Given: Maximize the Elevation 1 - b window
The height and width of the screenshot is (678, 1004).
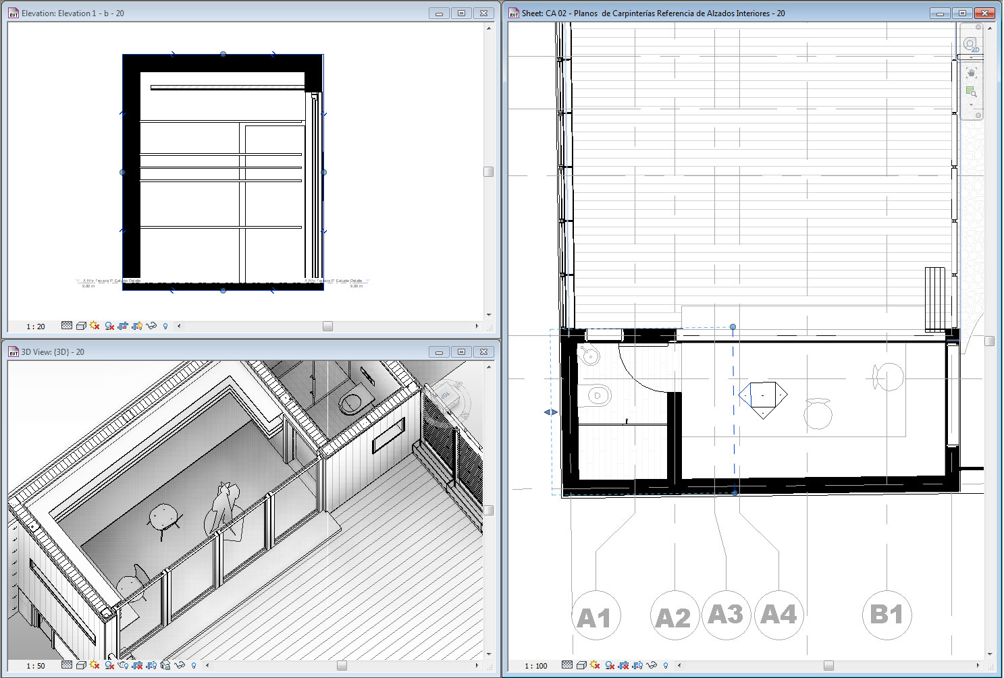Looking at the screenshot, I should (x=462, y=13).
